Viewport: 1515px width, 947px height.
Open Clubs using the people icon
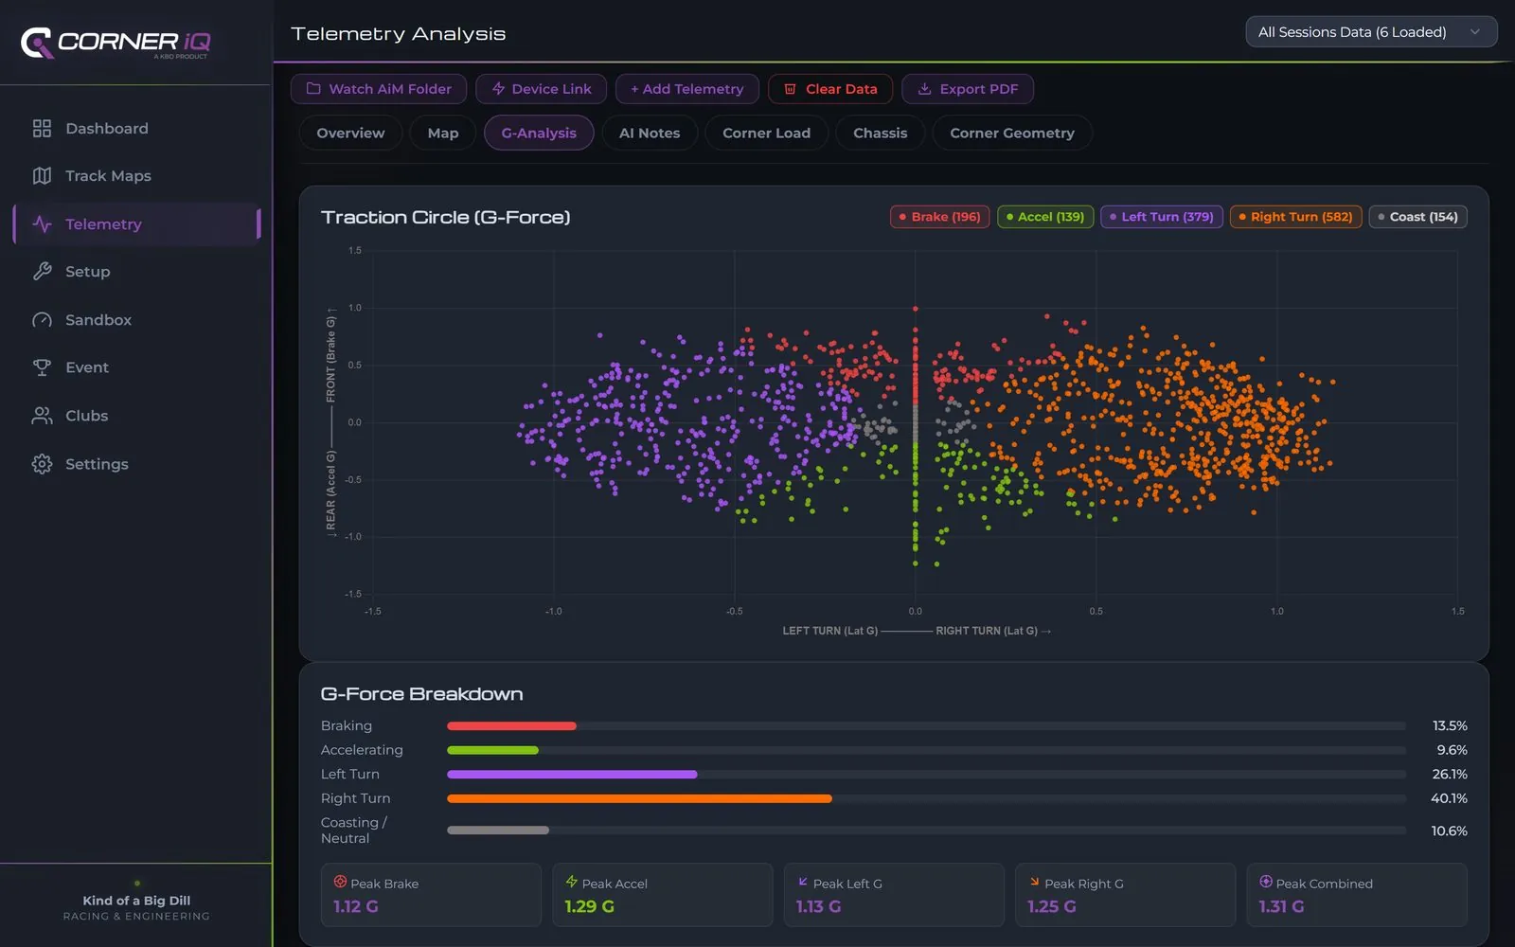42,415
